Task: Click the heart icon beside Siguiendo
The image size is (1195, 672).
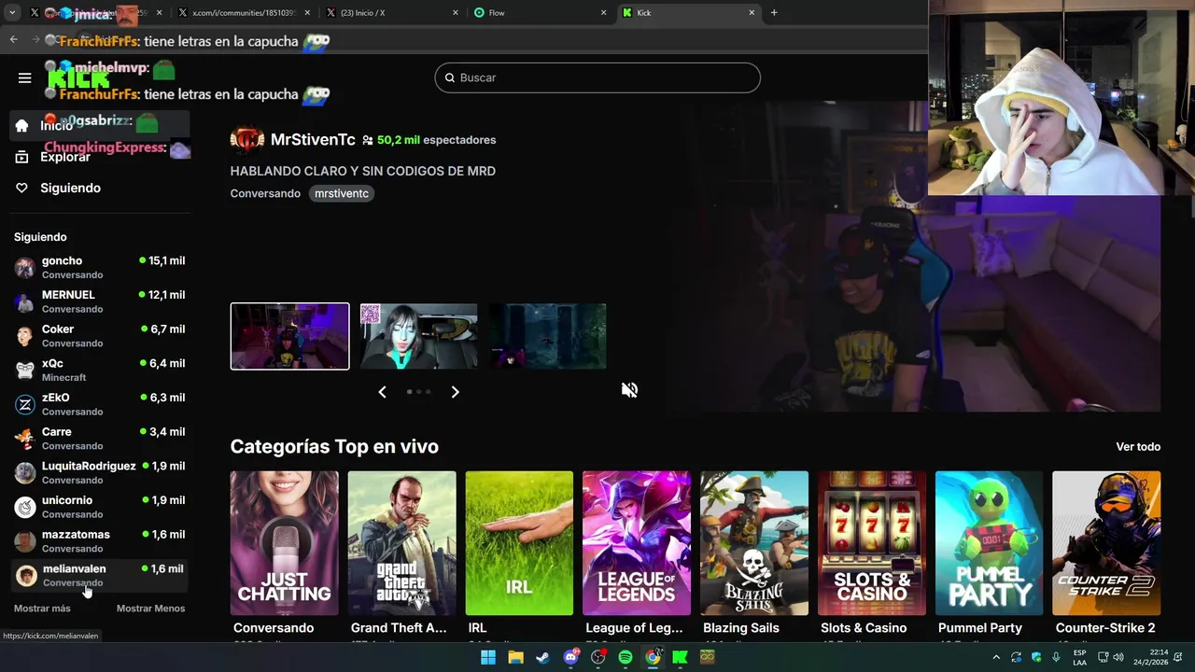Action: click(22, 188)
